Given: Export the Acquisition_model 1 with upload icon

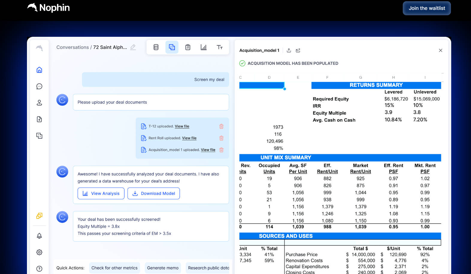Looking at the screenshot, I should pos(289,51).
